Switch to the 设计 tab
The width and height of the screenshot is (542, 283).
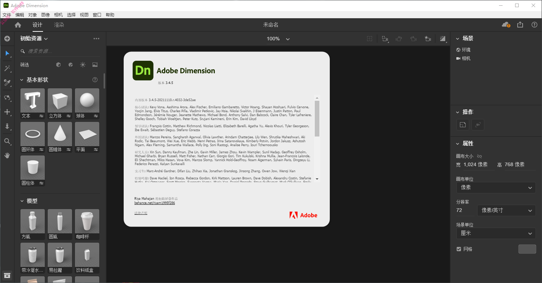(37, 25)
